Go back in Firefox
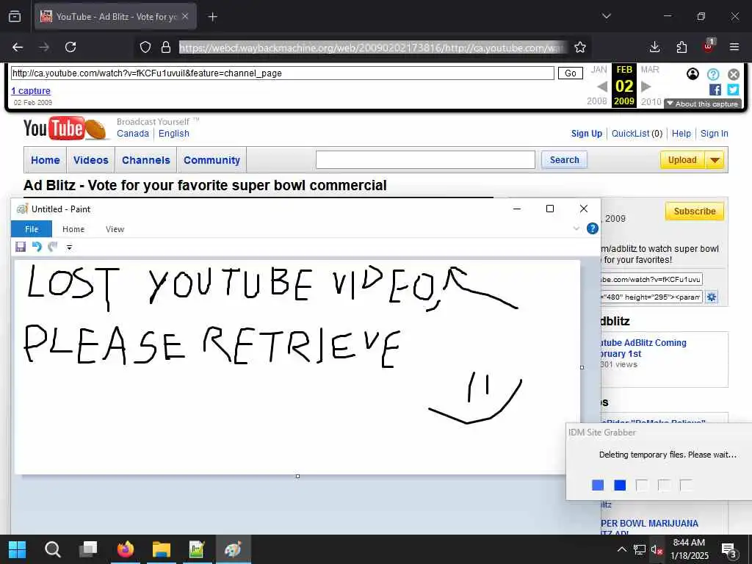This screenshot has height=564, width=752. coord(18,47)
